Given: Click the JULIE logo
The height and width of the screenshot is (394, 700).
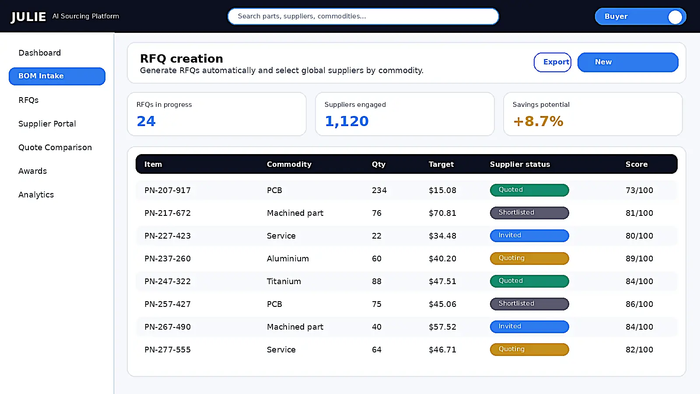Looking at the screenshot, I should tap(28, 16).
